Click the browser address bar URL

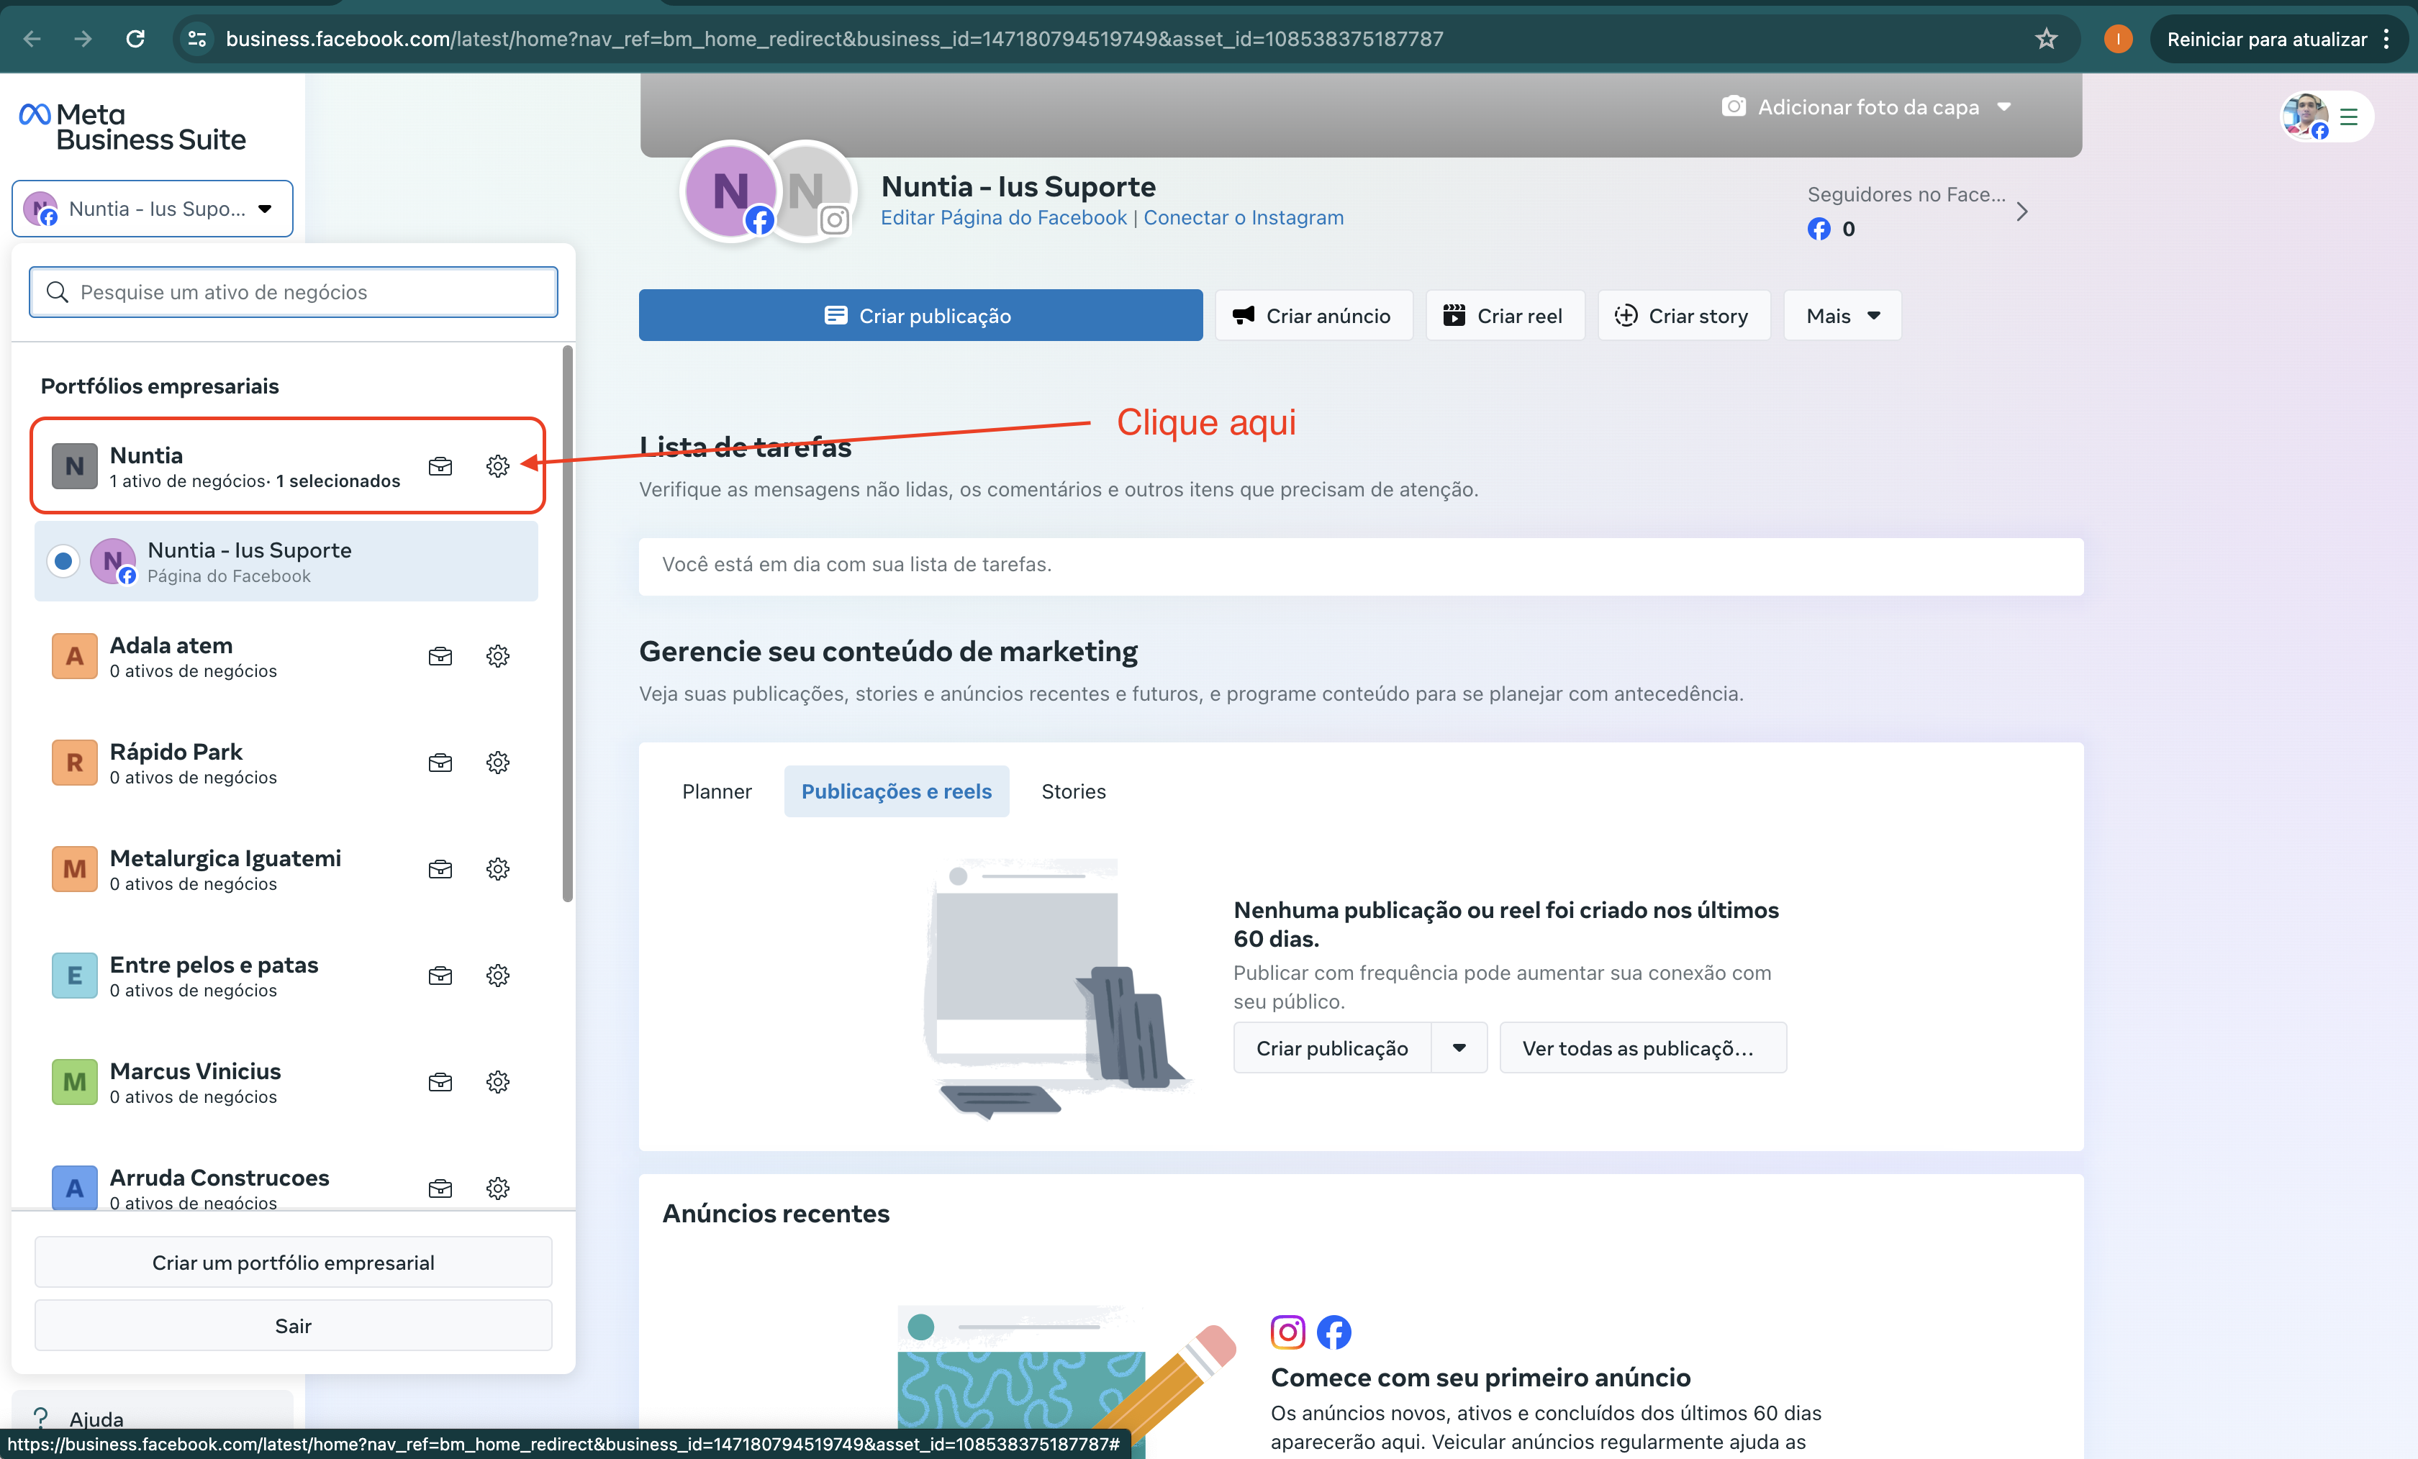834,38
